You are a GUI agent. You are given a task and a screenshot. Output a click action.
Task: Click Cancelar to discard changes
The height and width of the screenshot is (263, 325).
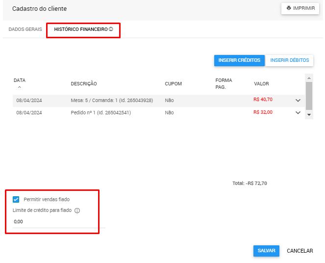pyautogui.click(x=300, y=251)
